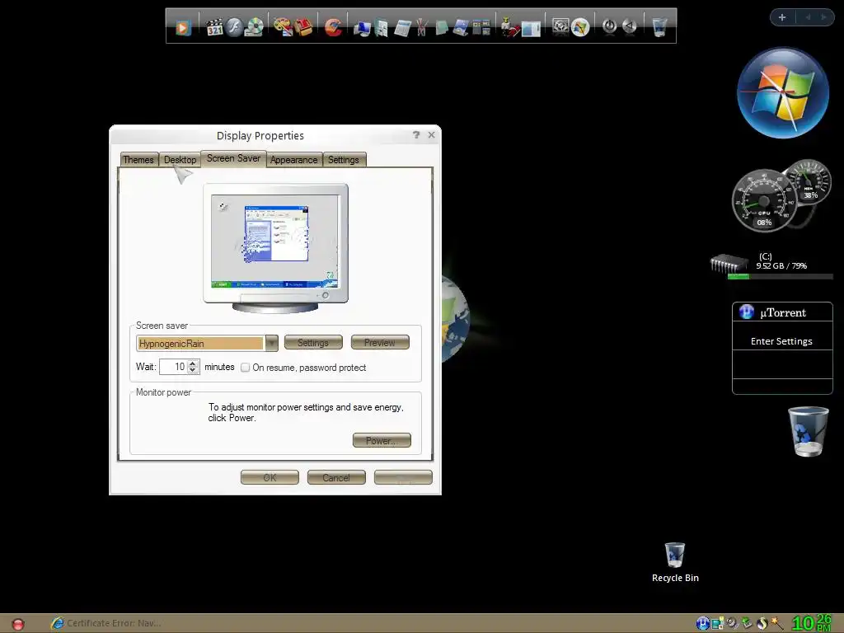
Task: Open the Recycle Bin desktop shortcut
Action: (x=675, y=562)
